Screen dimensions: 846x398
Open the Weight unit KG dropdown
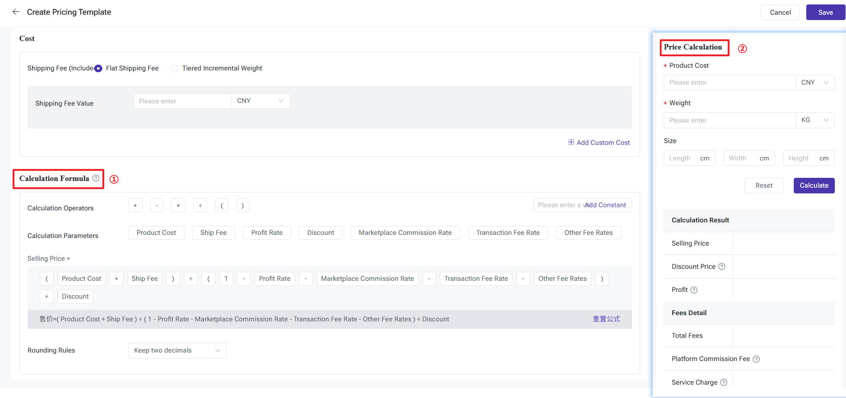pos(815,120)
